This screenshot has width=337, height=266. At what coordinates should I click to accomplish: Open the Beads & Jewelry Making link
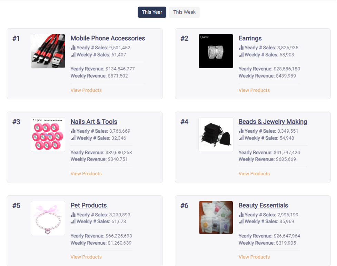272,122
